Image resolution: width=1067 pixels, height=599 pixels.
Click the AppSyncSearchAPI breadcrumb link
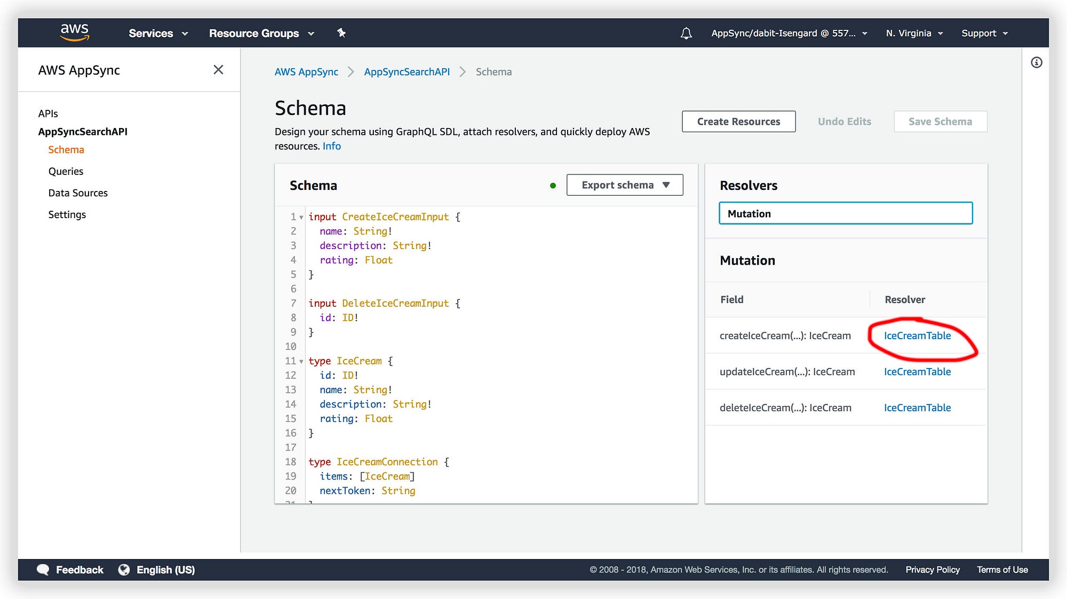click(x=407, y=71)
